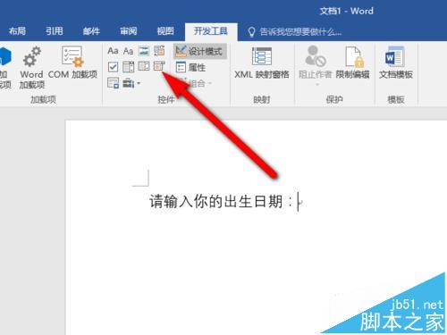Insert a repeating section content control
This screenshot has width=447, height=335.
point(113,83)
